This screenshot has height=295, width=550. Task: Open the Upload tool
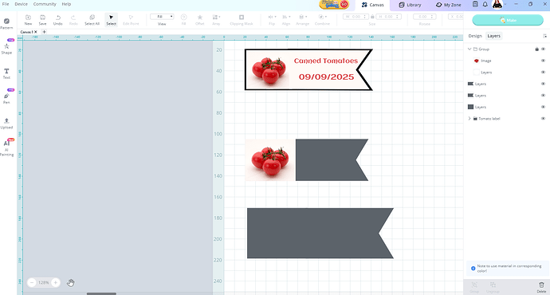(x=6, y=123)
